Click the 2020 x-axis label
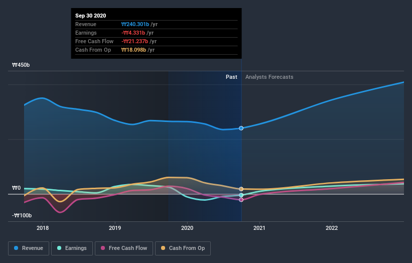Image resolution: width=412 pixels, height=263 pixels. point(187,228)
